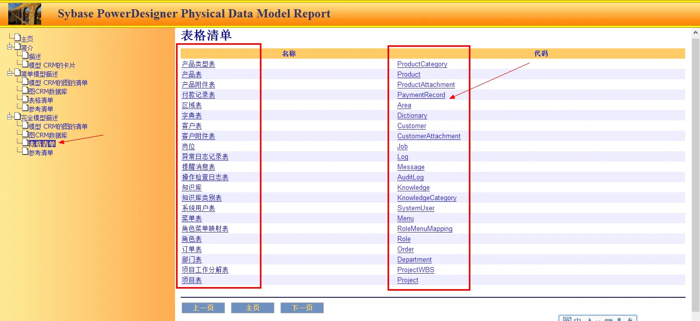Open 参考清单 under 完全模型描述
700x321 pixels.
tap(41, 153)
